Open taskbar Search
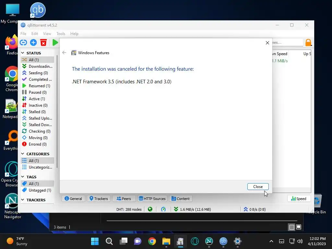Screen dimensions: 332x249 coord(109,241)
